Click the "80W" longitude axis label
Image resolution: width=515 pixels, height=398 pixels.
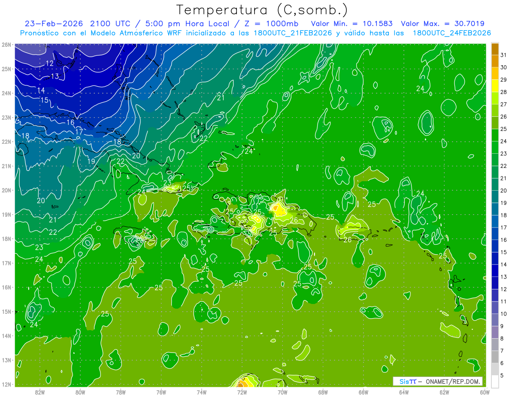(80, 392)
